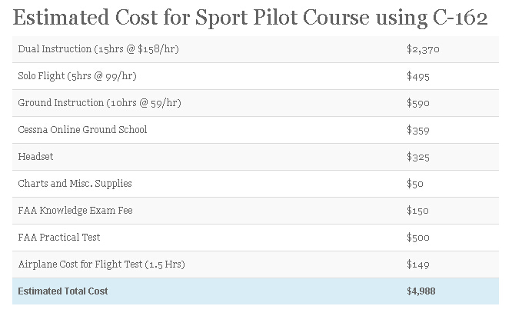This screenshot has height=316, width=512.
Task: Select the FAA Practical Test label
Action: click(x=59, y=238)
